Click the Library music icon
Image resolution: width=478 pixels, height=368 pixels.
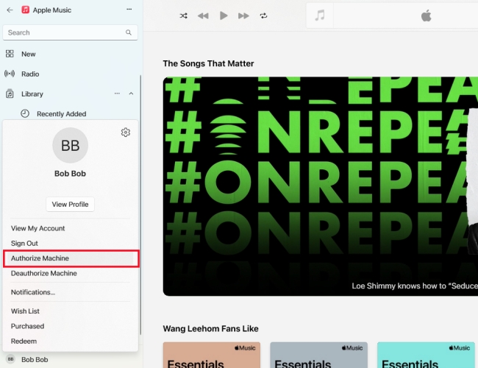pos(10,94)
